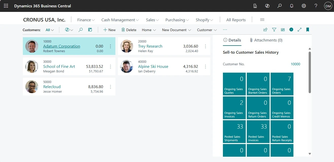The width and height of the screenshot is (334, 162).
Task: Open the Copilot dropdown in the customers toolbar
Action: 69,30
